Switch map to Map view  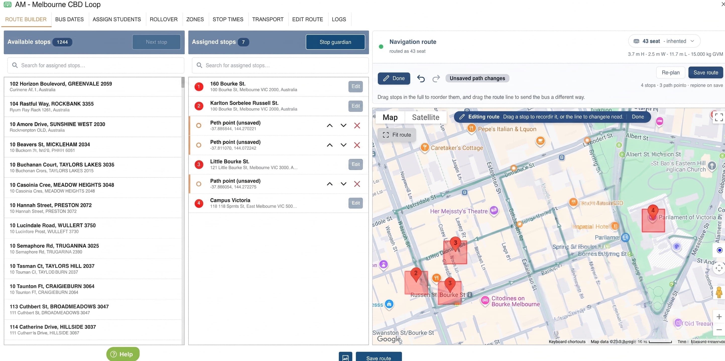[x=390, y=117]
